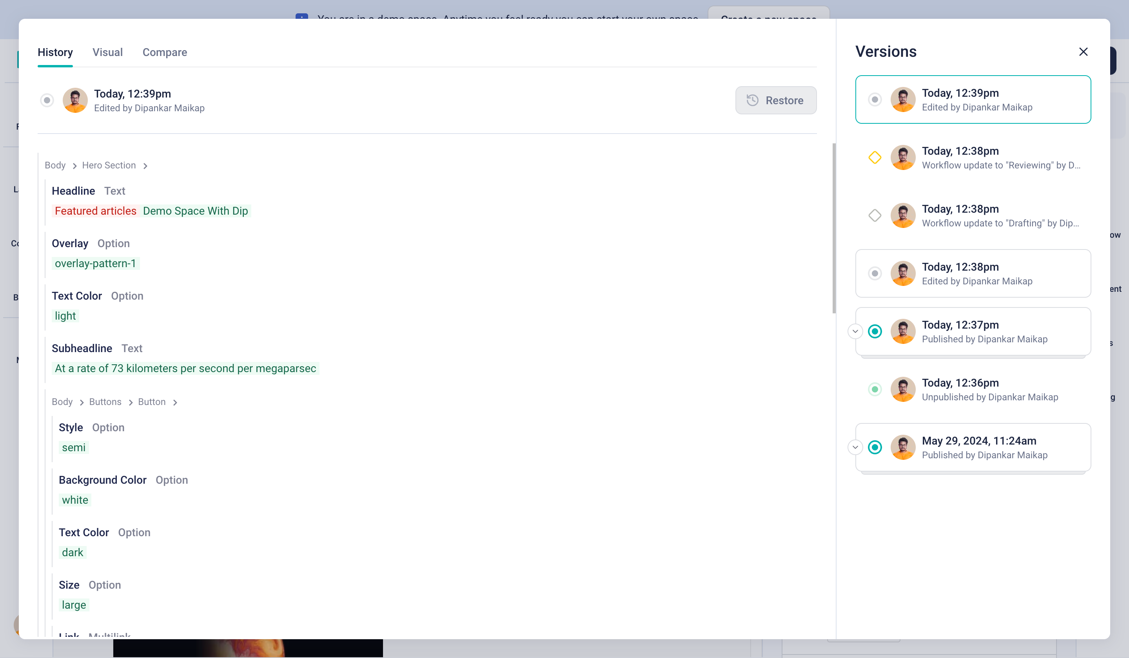Click the avatar on 12:36pm Unpublished version

click(902, 389)
